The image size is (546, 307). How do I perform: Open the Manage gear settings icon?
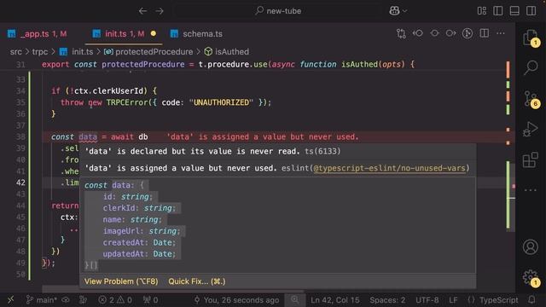click(x=531, y=278)
